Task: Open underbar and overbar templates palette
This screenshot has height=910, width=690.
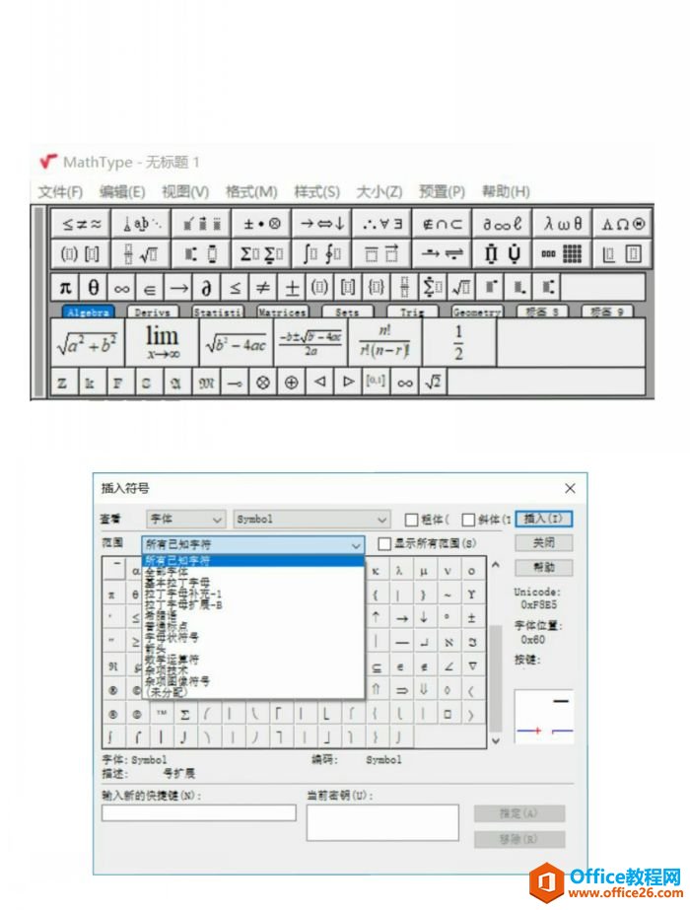Action: [x=382, y=253]
